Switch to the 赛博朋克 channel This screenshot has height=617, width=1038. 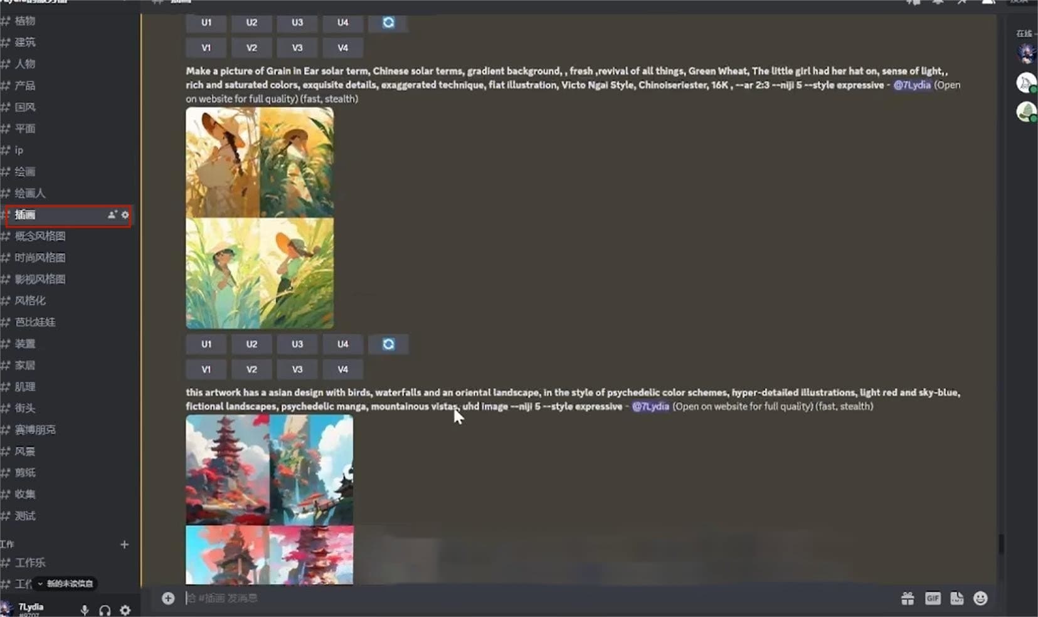click(x=35, y=430)
